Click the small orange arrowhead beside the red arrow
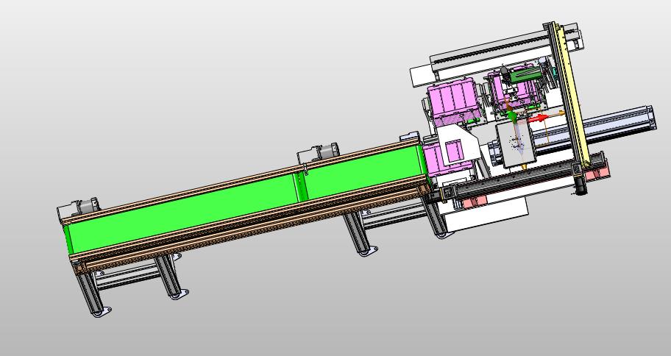Screen dimensions: 671x356 click(x=562, y=113)
